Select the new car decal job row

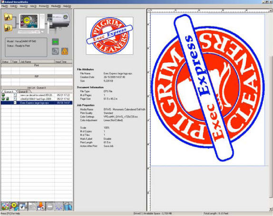(x=37, y=95)
